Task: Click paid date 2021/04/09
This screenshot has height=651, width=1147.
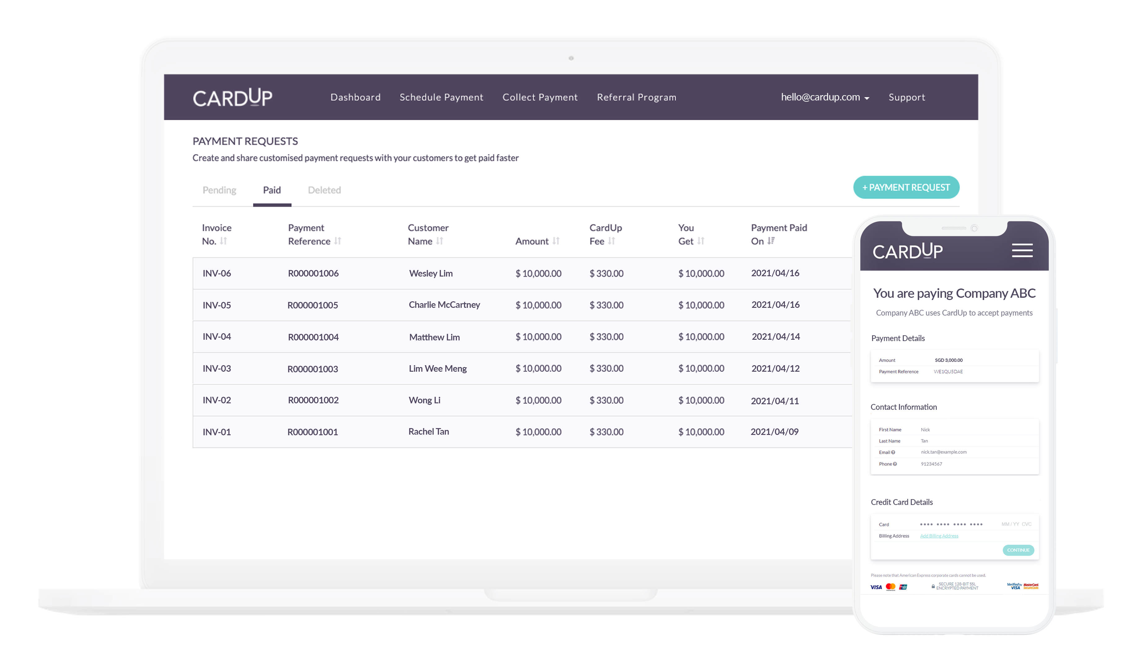Action: (x=774, y=432)
